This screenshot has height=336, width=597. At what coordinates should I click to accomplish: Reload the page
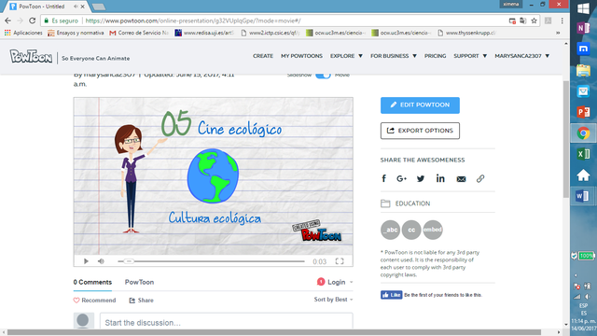click(x=33, y=21)
